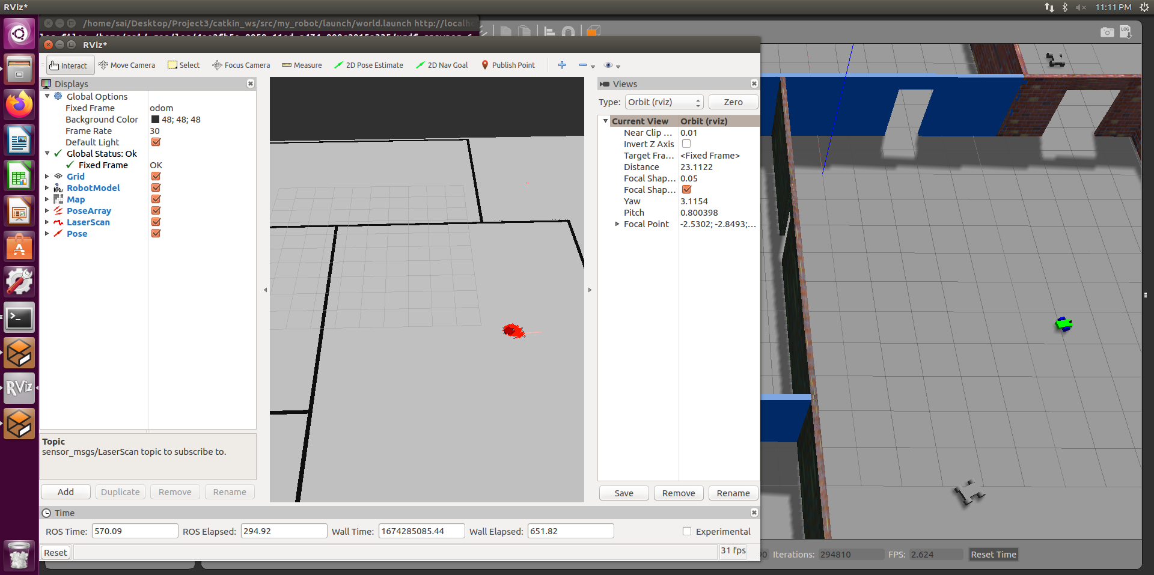Toggle visibility of the LaserScan display
Image resolution: width=1154 pixels, height=575 pixels.
click(156, 222)
